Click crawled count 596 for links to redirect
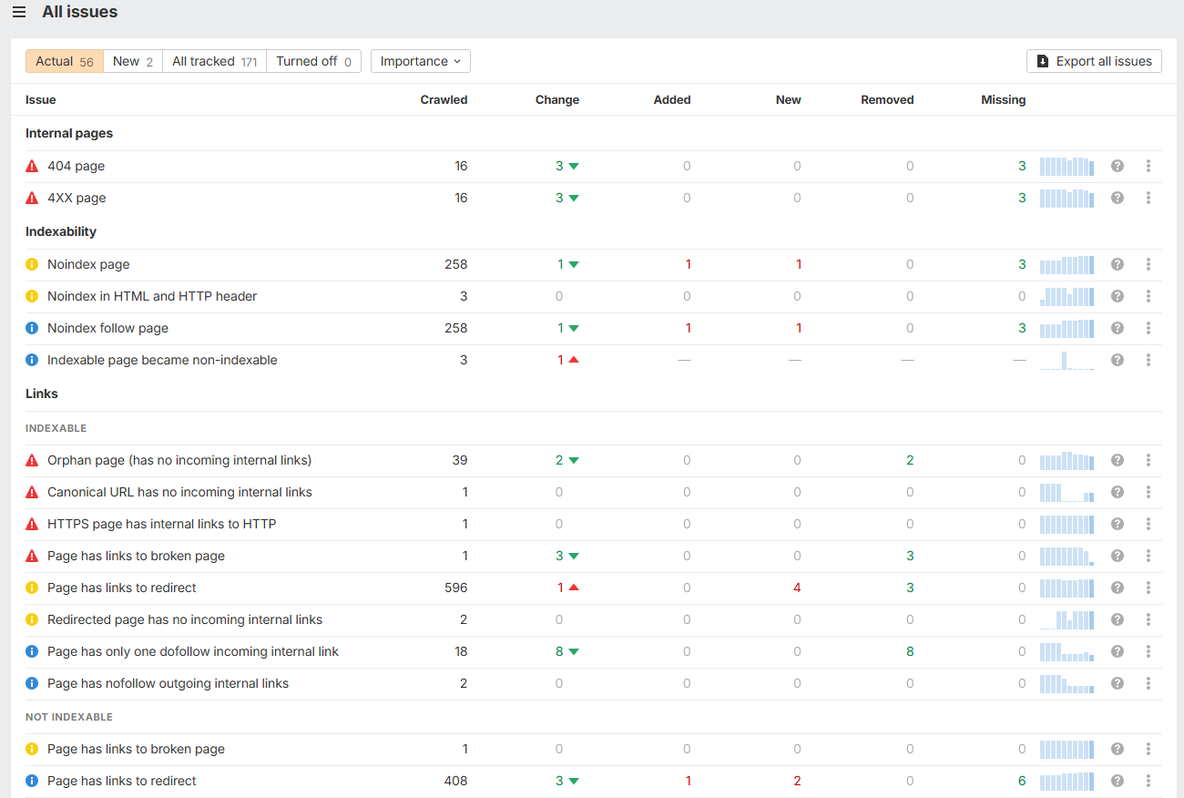The width and height of the screenshot is (1184, 798). [x=456, y=588]
